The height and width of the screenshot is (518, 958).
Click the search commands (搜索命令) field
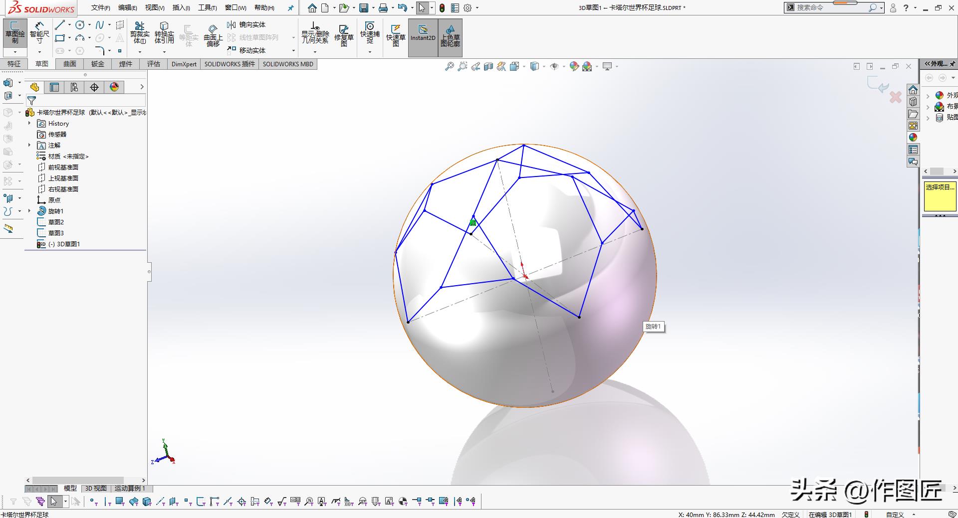pyautogui.click(x=828, y=7)
